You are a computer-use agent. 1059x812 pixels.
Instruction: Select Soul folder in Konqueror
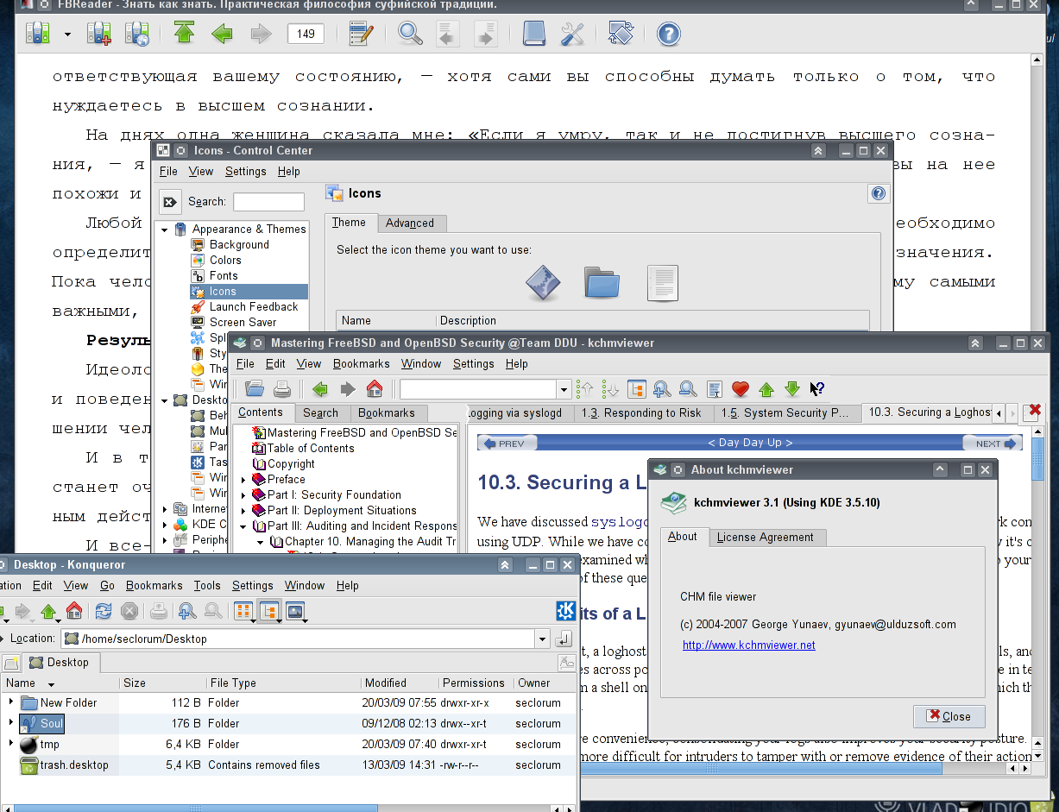(x=41, y=723)
